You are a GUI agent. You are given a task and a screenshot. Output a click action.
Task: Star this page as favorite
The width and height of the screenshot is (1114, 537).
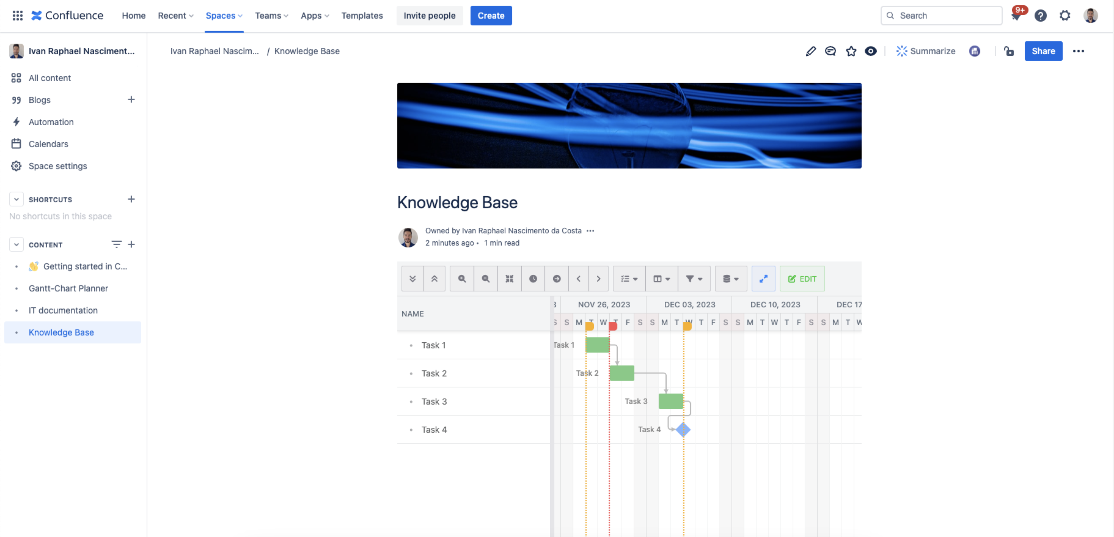point(851,51)
